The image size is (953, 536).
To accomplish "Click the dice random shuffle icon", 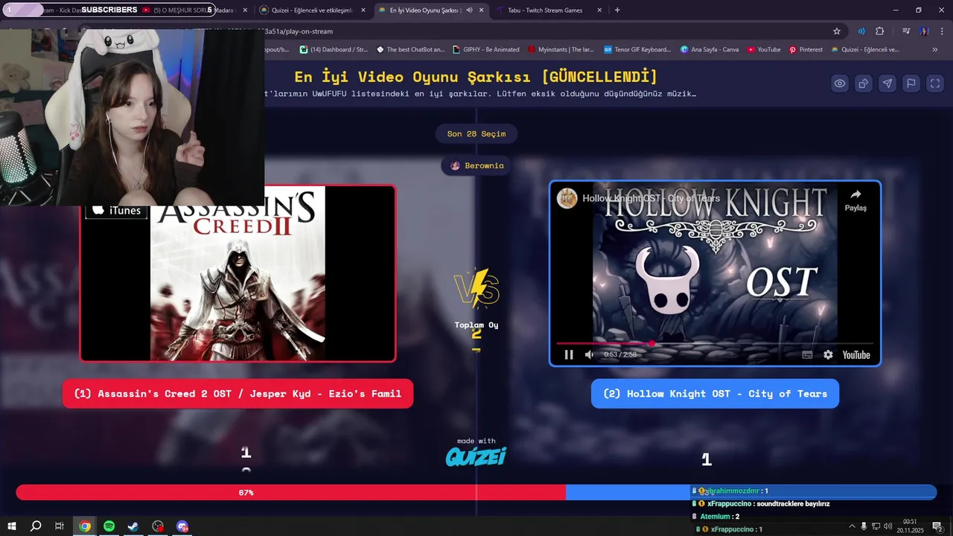I will coord(864,83).
